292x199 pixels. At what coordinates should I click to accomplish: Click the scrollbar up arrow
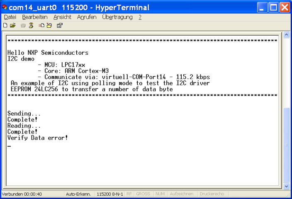(287, 35)
